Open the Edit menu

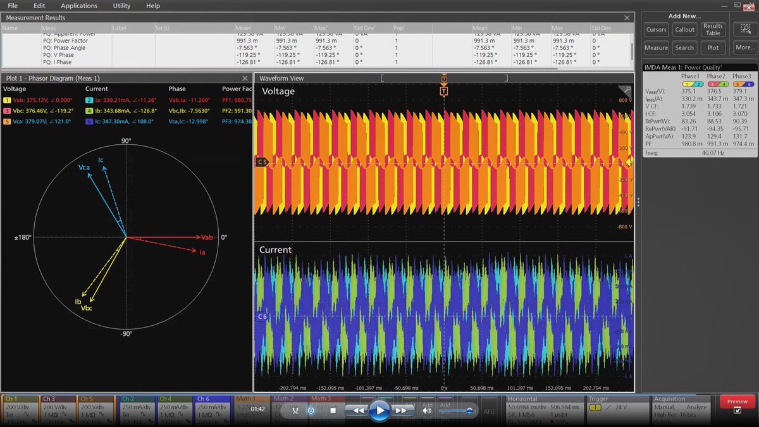[x=39, y=6]
